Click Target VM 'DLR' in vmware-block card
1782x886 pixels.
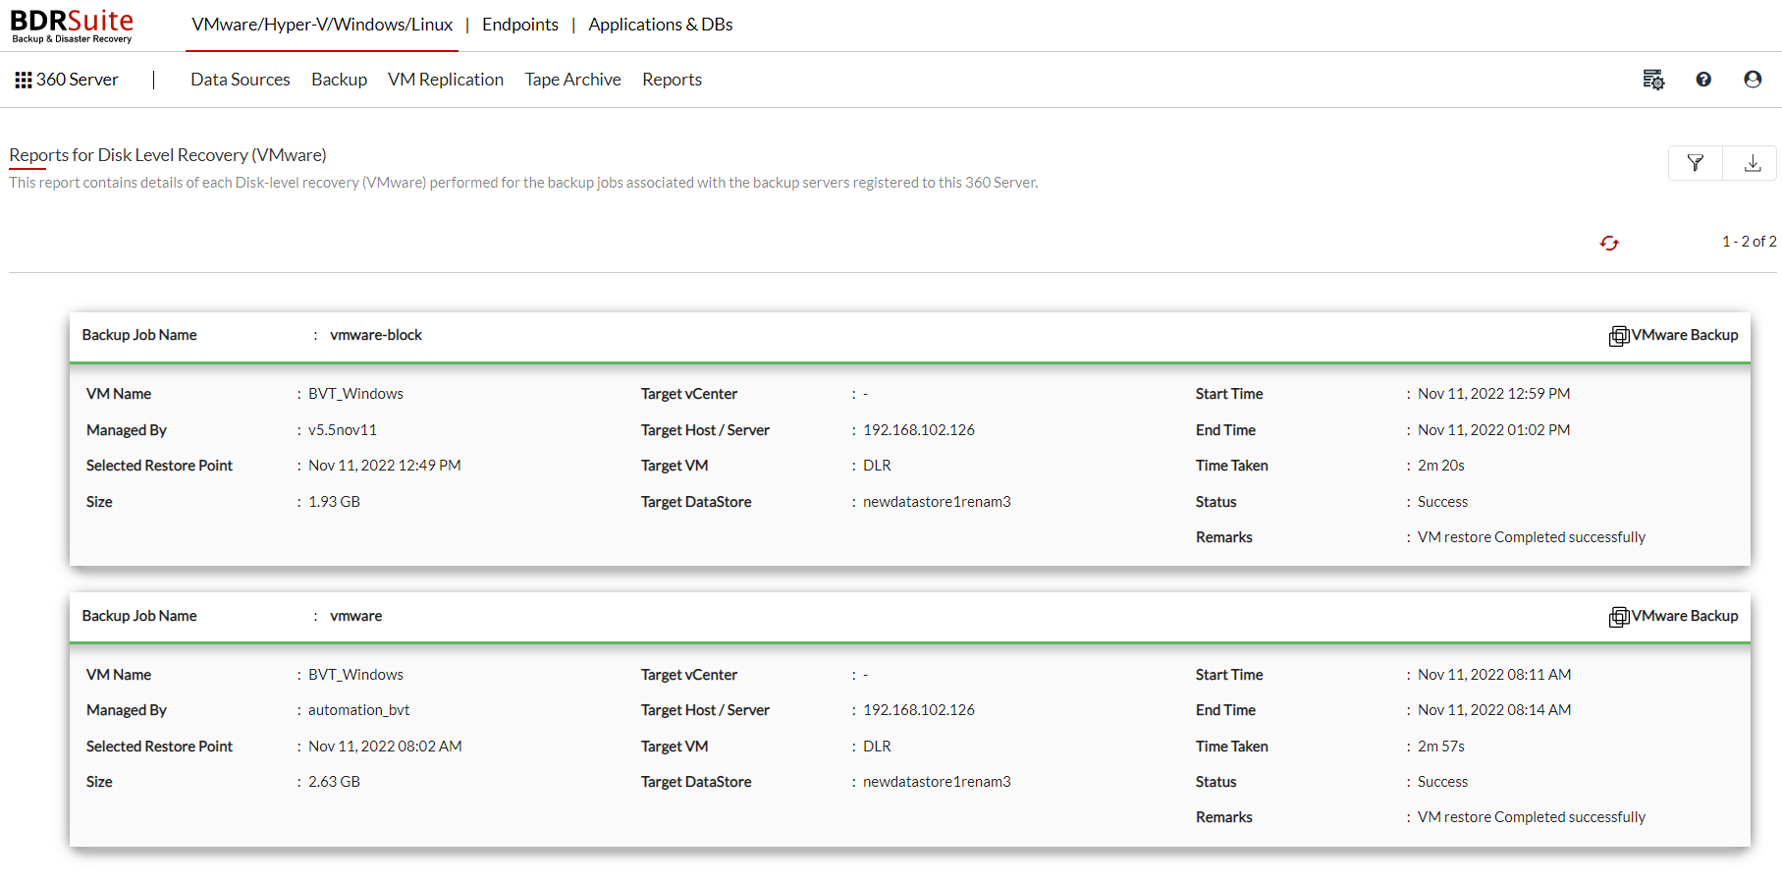878,466
